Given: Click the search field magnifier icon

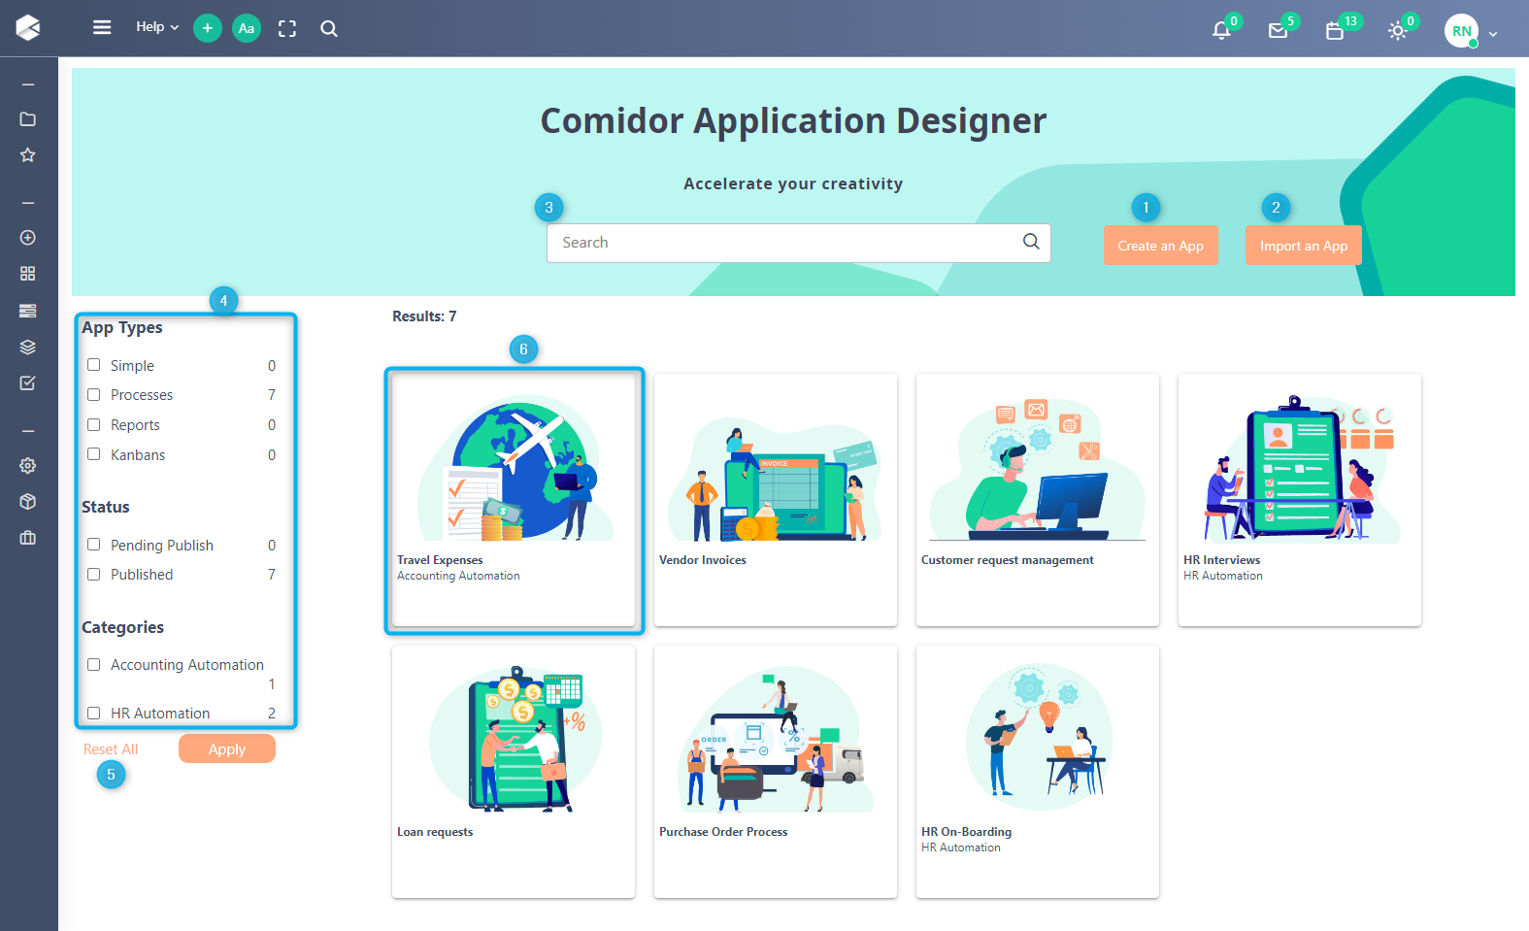Looking at the screenshot, I should (x=1031, y=242).
